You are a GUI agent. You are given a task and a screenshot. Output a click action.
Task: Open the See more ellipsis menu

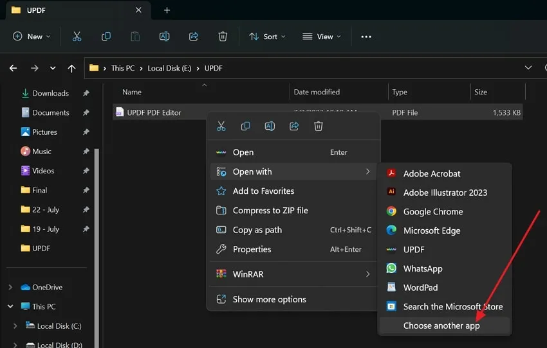click(x=366, y=37)
